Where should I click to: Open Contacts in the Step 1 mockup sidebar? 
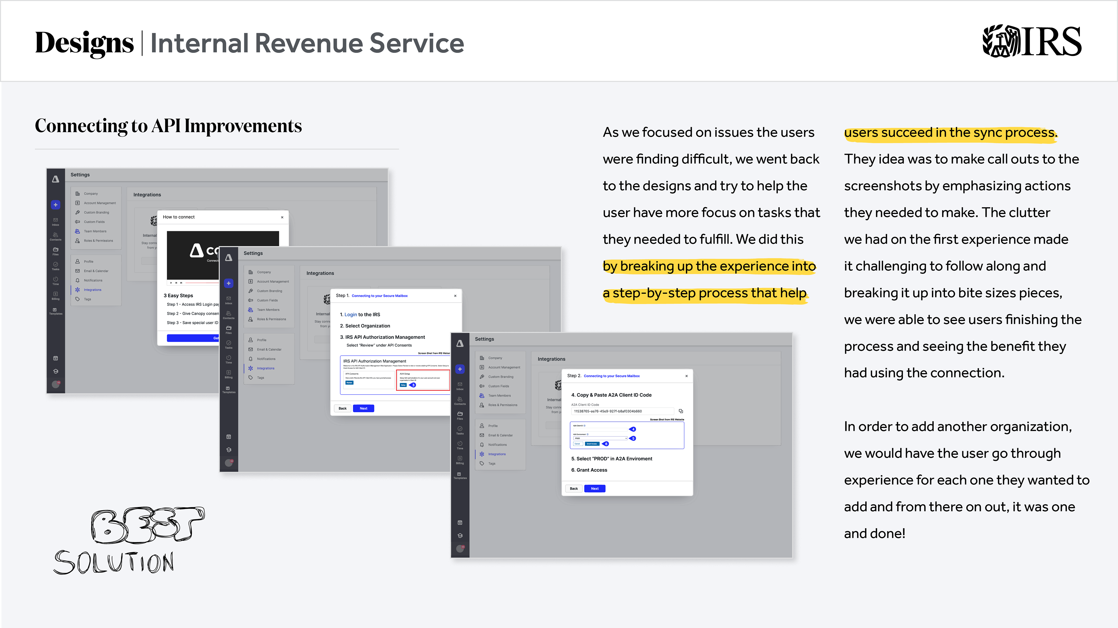229,315
